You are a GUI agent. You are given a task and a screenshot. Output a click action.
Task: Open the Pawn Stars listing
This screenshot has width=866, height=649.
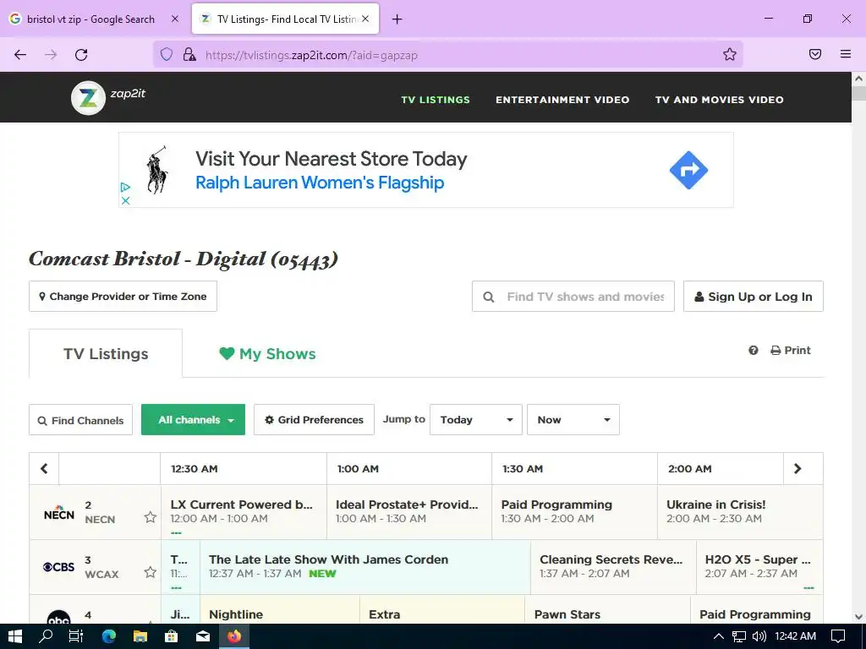(607, 610)
